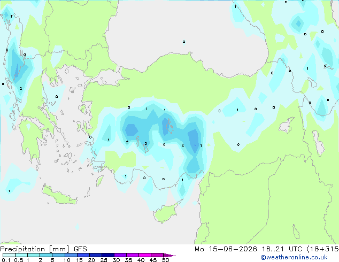Click the map precipitation value '3'
Viewport: 339px width, 262px height.
[x=146, y=143]
